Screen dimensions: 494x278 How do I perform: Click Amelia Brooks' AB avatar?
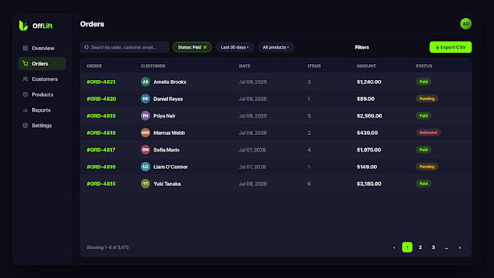coord(145,82)
